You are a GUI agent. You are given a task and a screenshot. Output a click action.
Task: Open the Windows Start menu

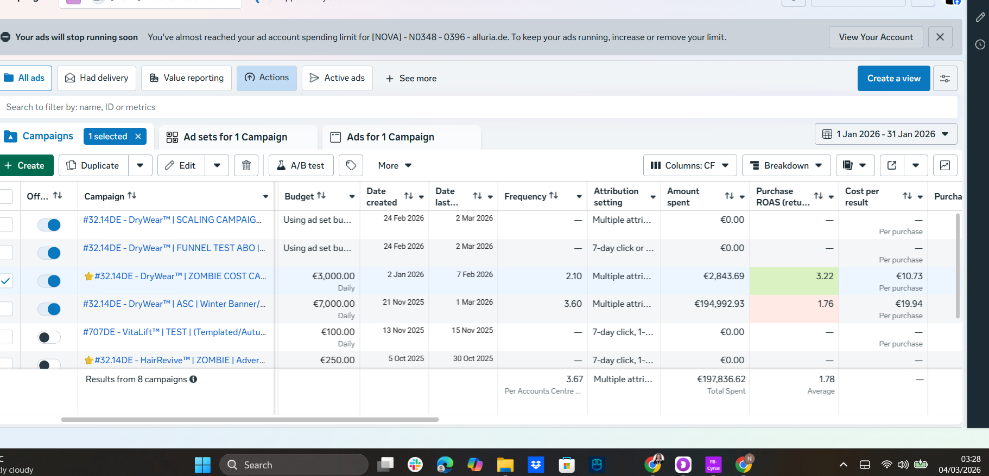[x=202, y=465]
